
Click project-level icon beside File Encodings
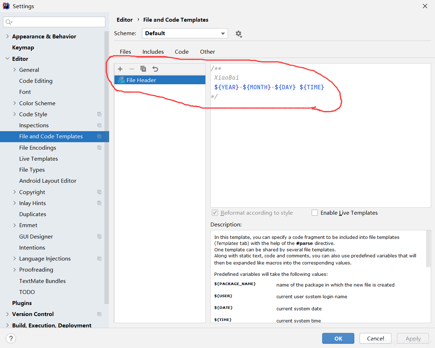(x=99, y=148)
